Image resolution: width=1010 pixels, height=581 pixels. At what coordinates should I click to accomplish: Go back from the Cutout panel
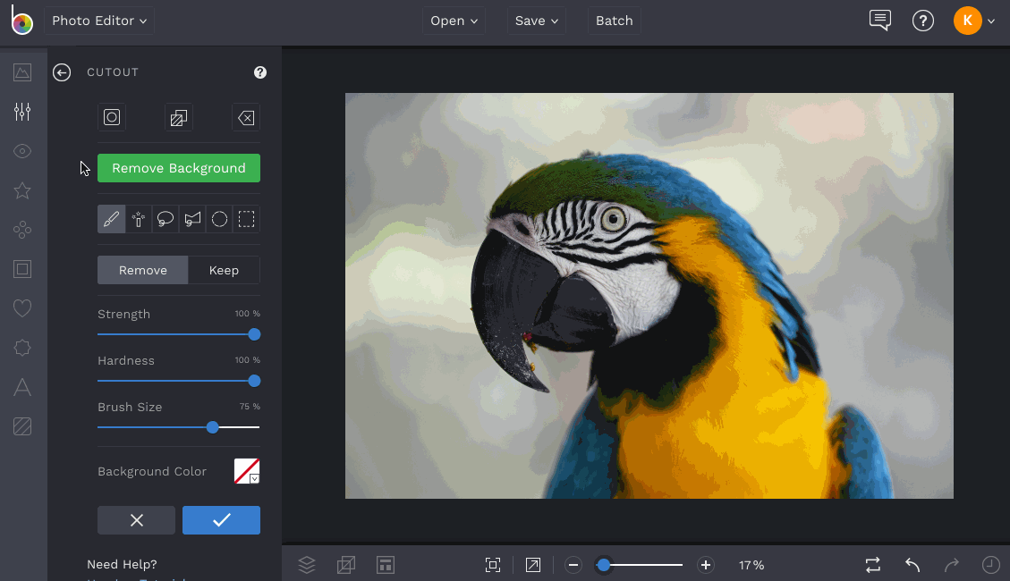62,72
